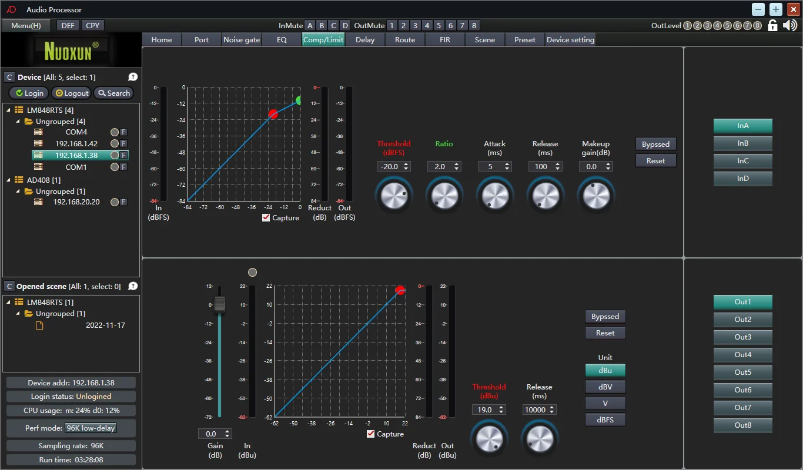Screen dimensions: 803x470
Task: Click the Gain fader handle
Action: click(219, 304)
